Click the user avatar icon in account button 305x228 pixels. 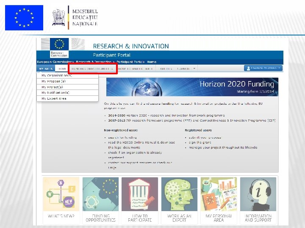pos(248,68)
